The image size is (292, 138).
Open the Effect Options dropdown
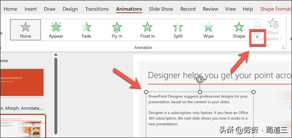[272, 29]
